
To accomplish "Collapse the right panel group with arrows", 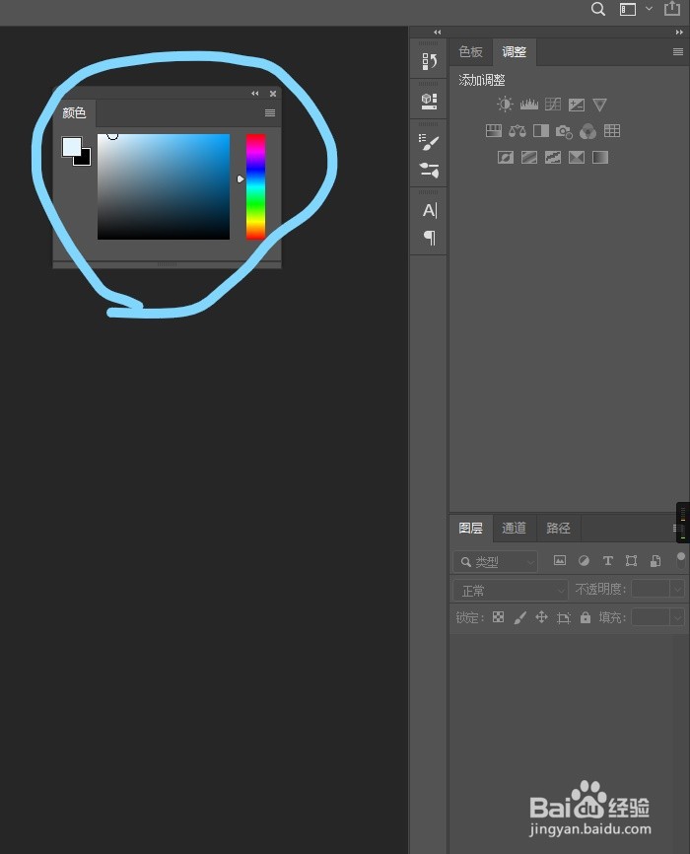I will point(679,33).
